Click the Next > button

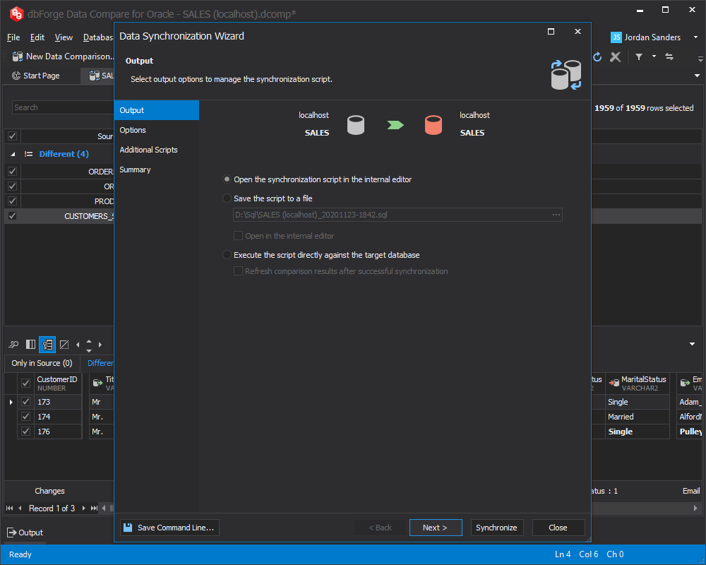[x=436, y=528]
